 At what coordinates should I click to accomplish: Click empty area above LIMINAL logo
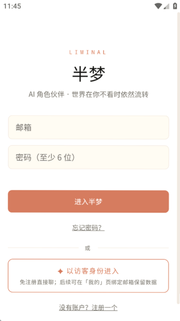tap(88, 31)
